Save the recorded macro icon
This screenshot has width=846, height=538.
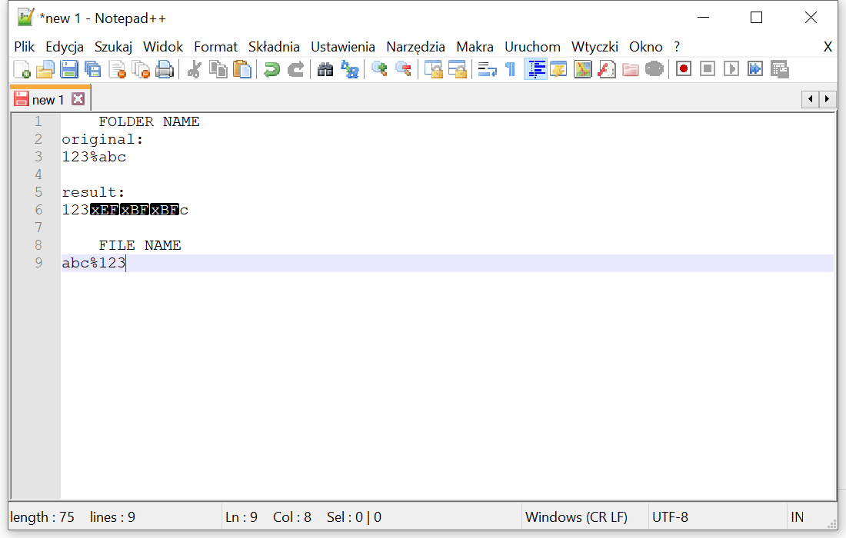coord(780,69)
